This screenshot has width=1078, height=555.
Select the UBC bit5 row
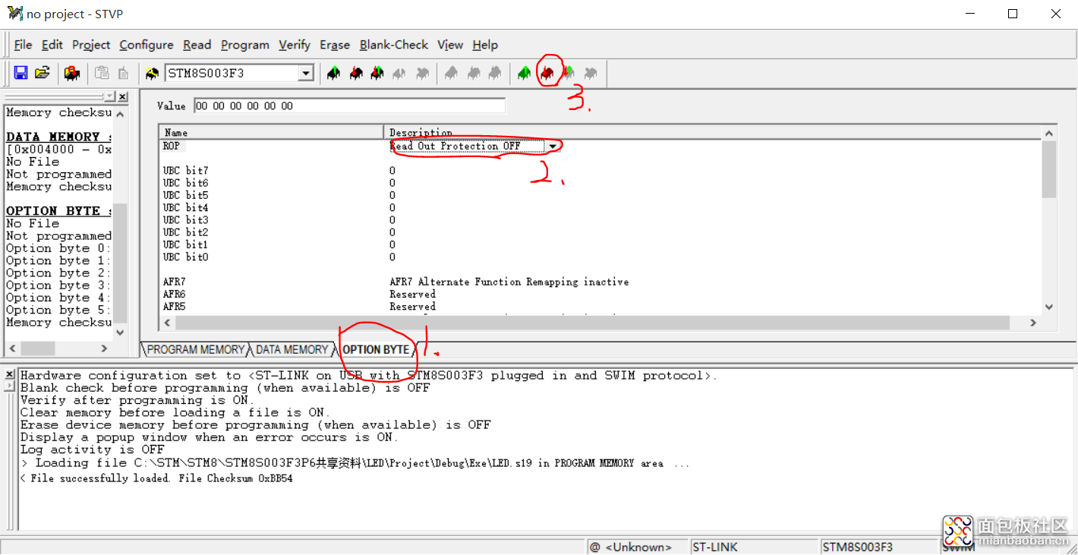pos(185,195)
